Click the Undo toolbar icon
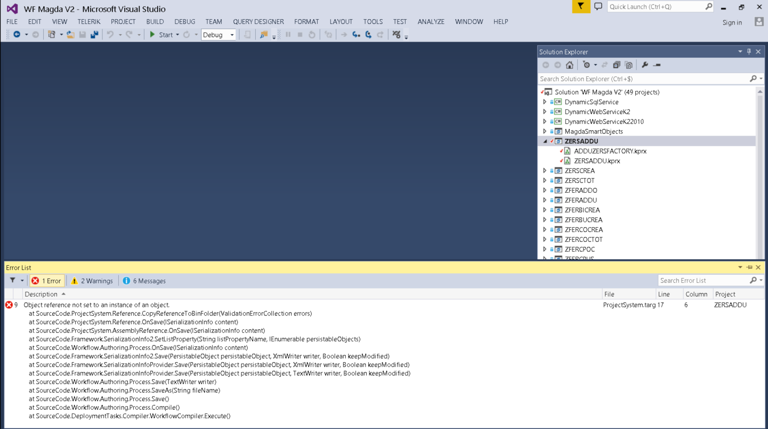 coord(110,35)
